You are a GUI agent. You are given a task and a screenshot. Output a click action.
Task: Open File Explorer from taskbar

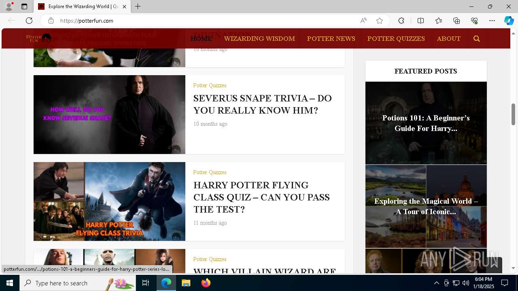pos(186,283)
